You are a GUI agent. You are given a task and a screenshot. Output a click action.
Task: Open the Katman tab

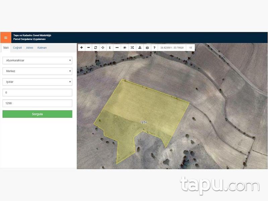tap(42, 48)
